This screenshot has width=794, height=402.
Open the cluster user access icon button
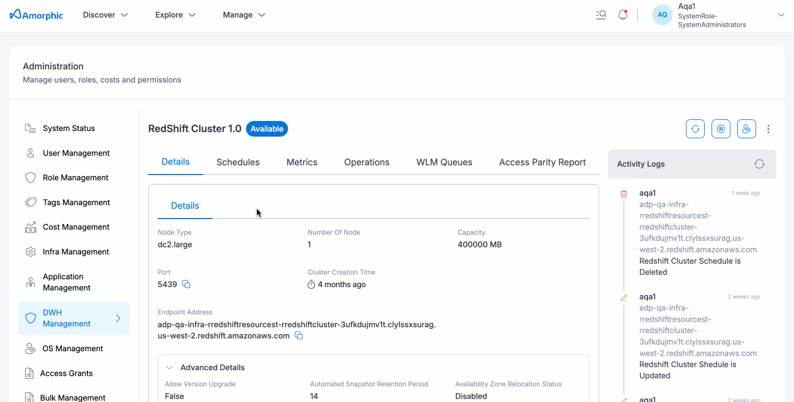747,129
